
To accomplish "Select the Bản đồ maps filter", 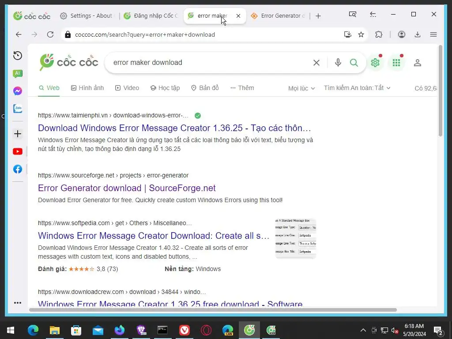I will (x=205, y=88).
